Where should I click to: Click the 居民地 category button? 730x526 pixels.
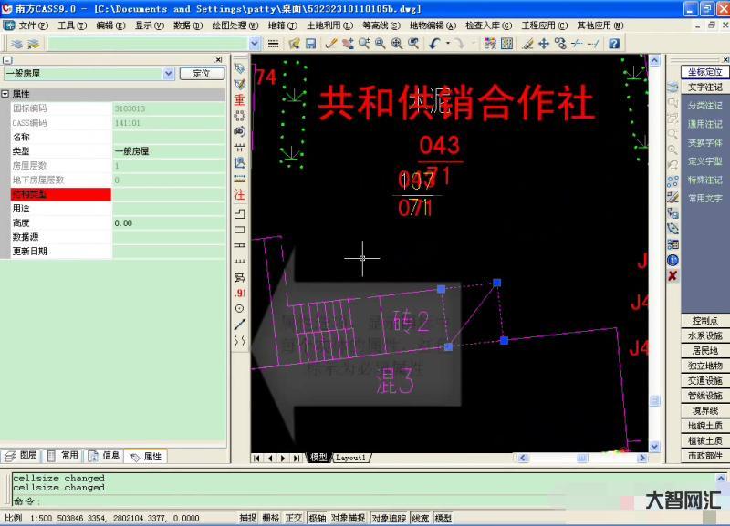click(x=705, y=350)
